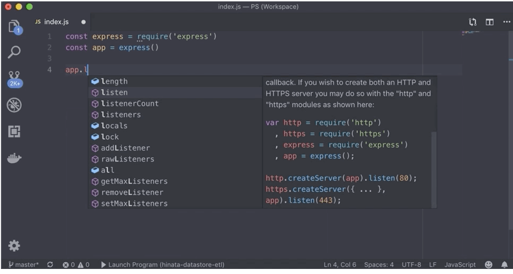The image size is (513, 274).
Task: Split the editor to the right
Action: click(490, 22)
